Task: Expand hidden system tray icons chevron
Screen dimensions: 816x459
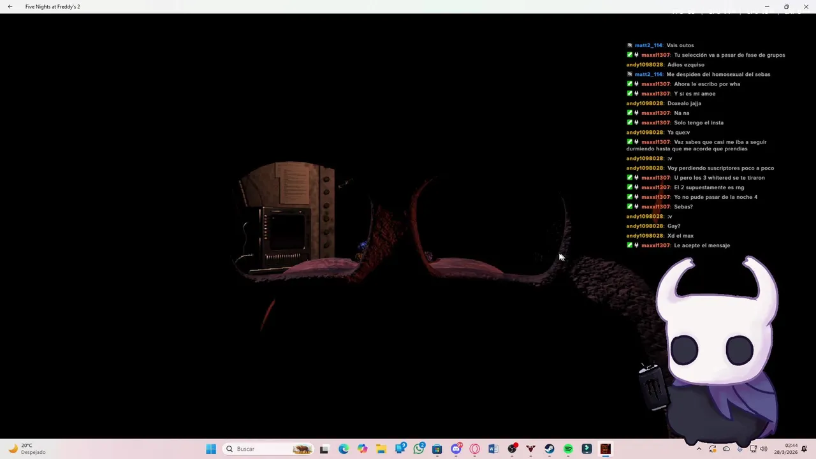Action: [699, 449]
